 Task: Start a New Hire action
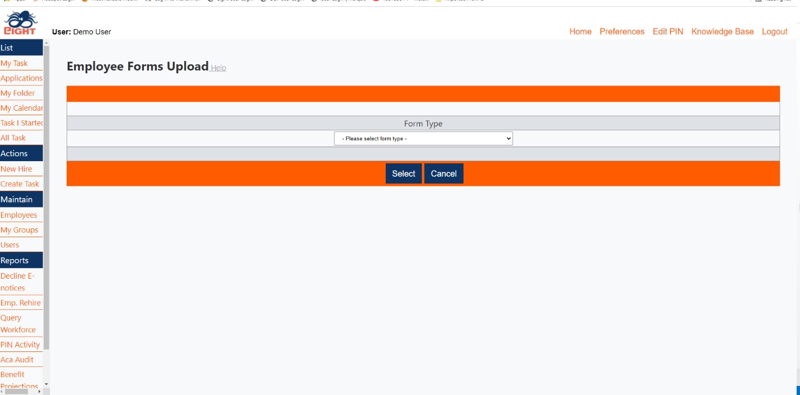(x=16, y=169)
